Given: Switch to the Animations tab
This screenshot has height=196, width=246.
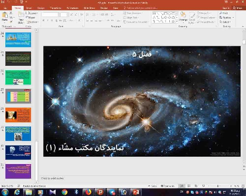Looking at the screenshot, I should (72, 8).
